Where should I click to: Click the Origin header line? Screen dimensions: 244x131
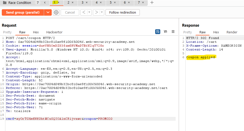click(81, 84)
